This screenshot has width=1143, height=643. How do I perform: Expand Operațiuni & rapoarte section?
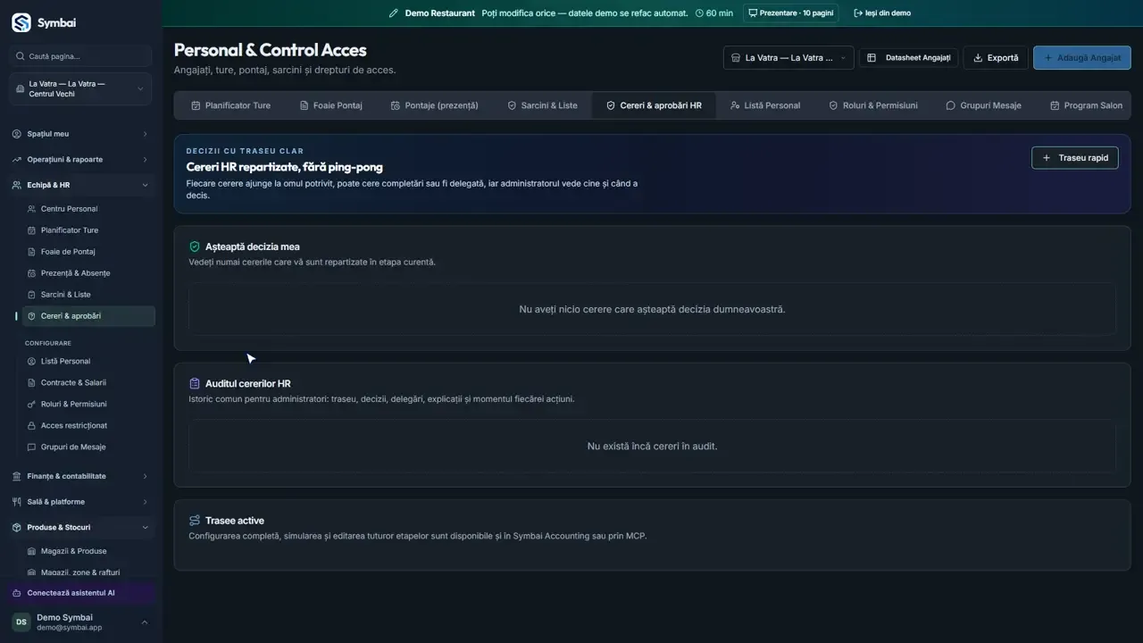coord(81,160)
